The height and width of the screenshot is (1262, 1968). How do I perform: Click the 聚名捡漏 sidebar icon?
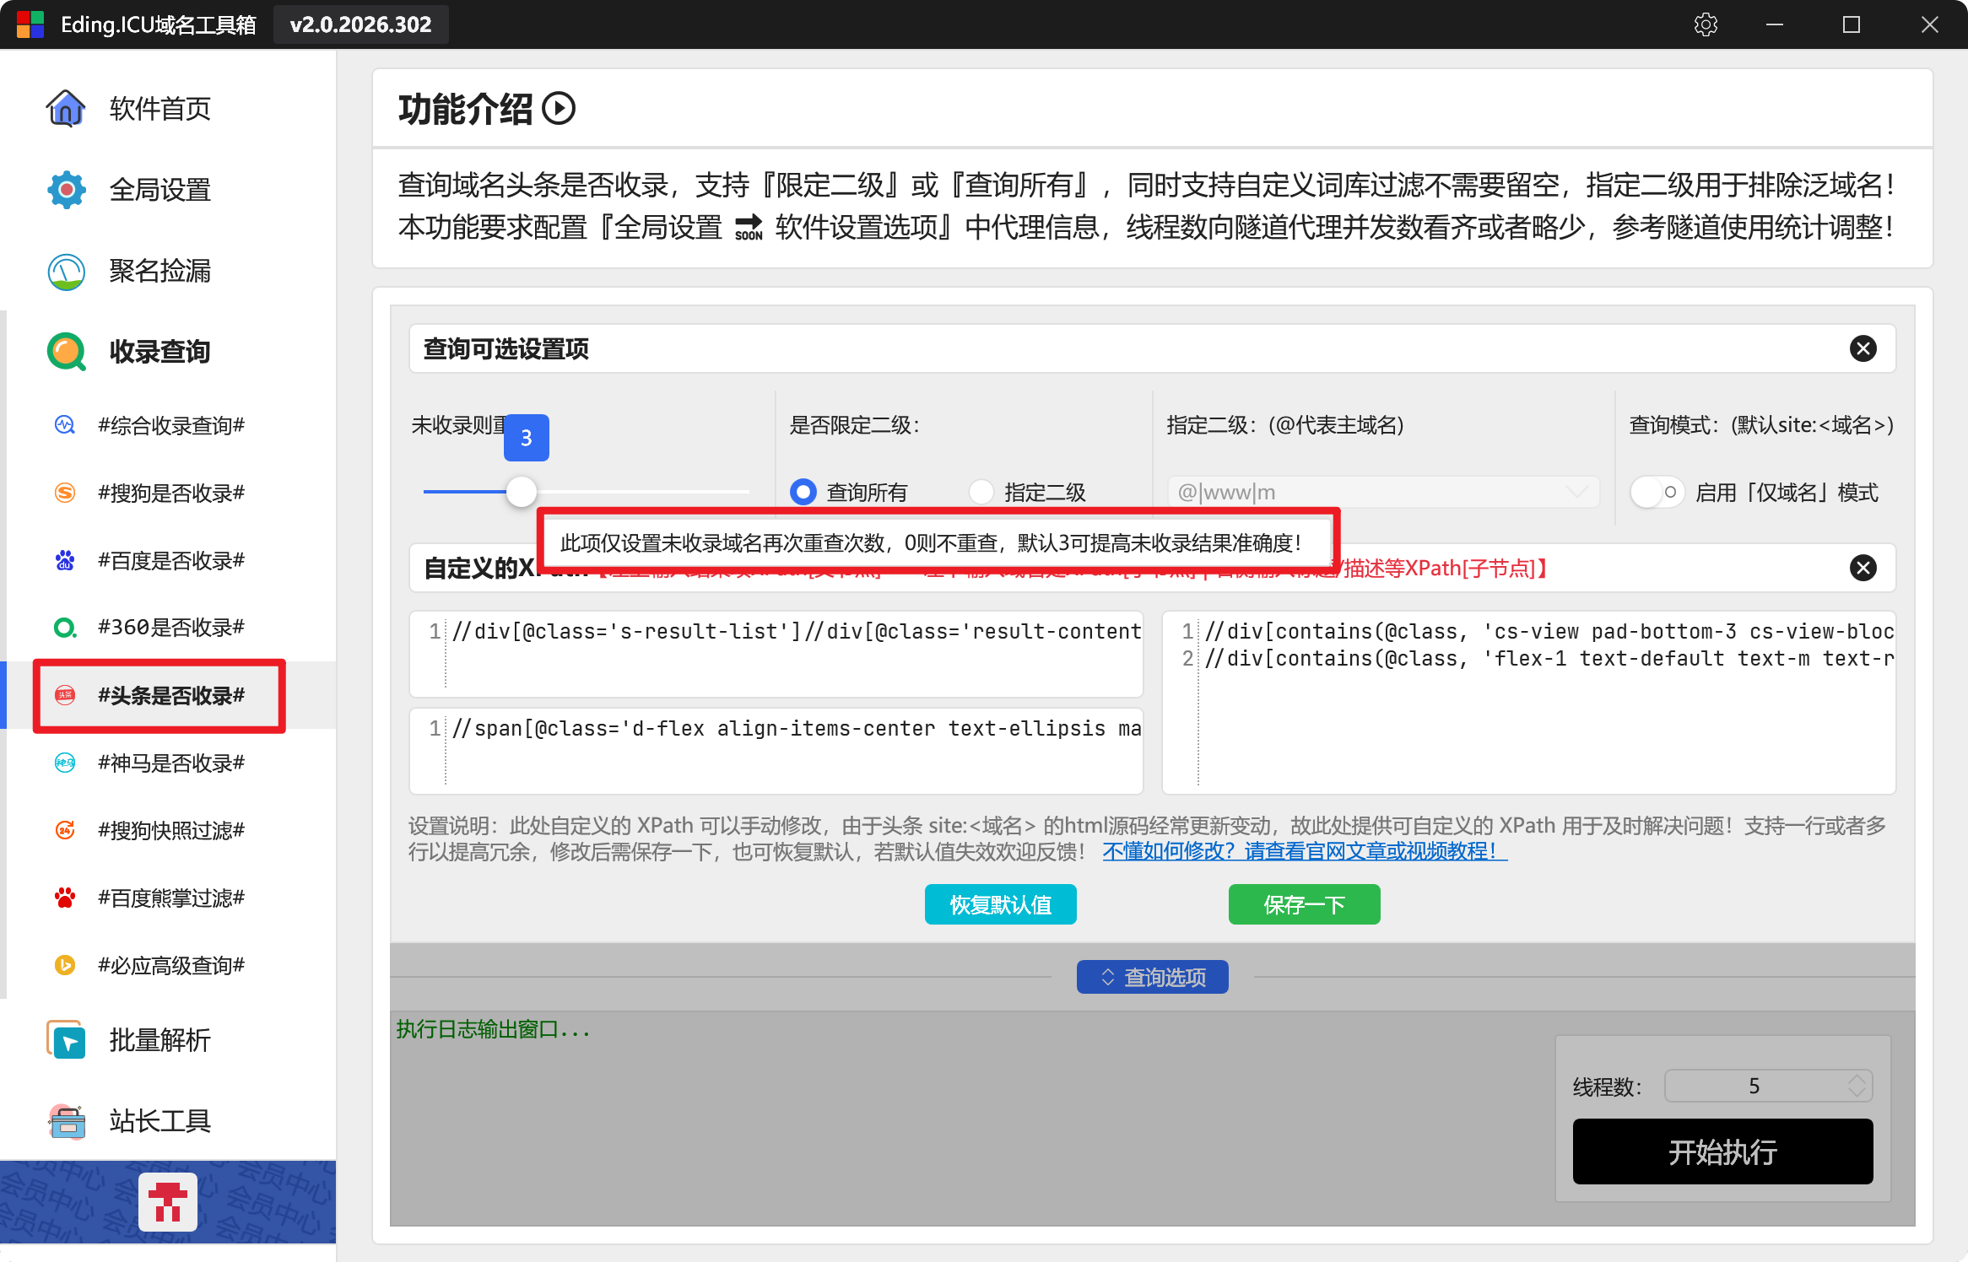coord(66,272)
